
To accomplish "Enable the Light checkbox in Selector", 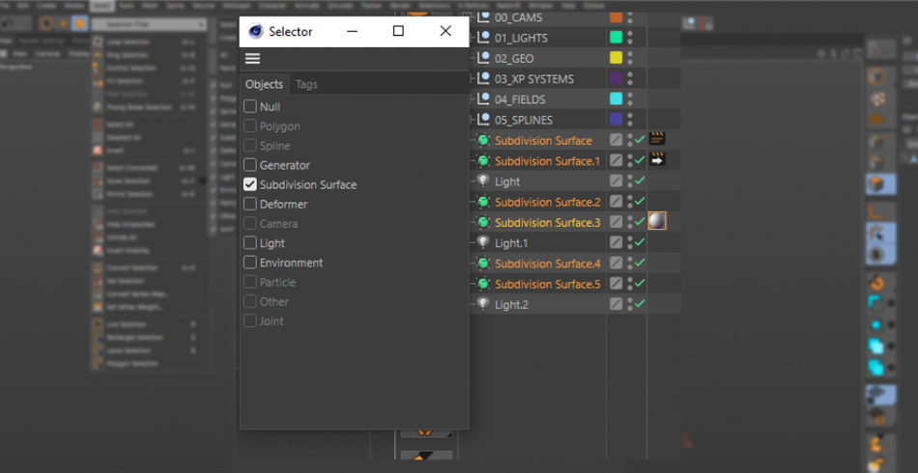I will pyautogui.click(x=250, y=242).
